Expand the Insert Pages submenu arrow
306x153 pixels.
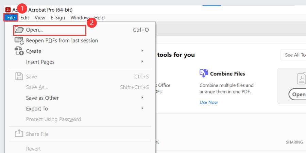(x=142, y=62)
